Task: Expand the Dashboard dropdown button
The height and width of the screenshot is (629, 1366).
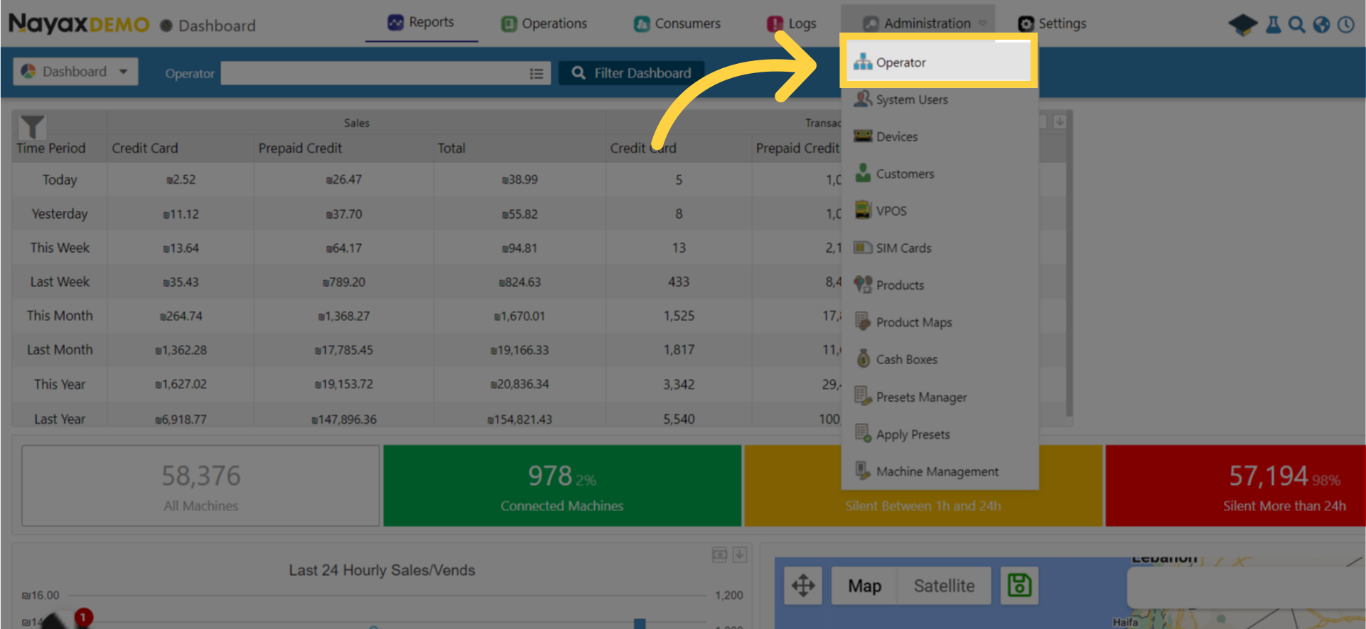Action: coord(75,72)
